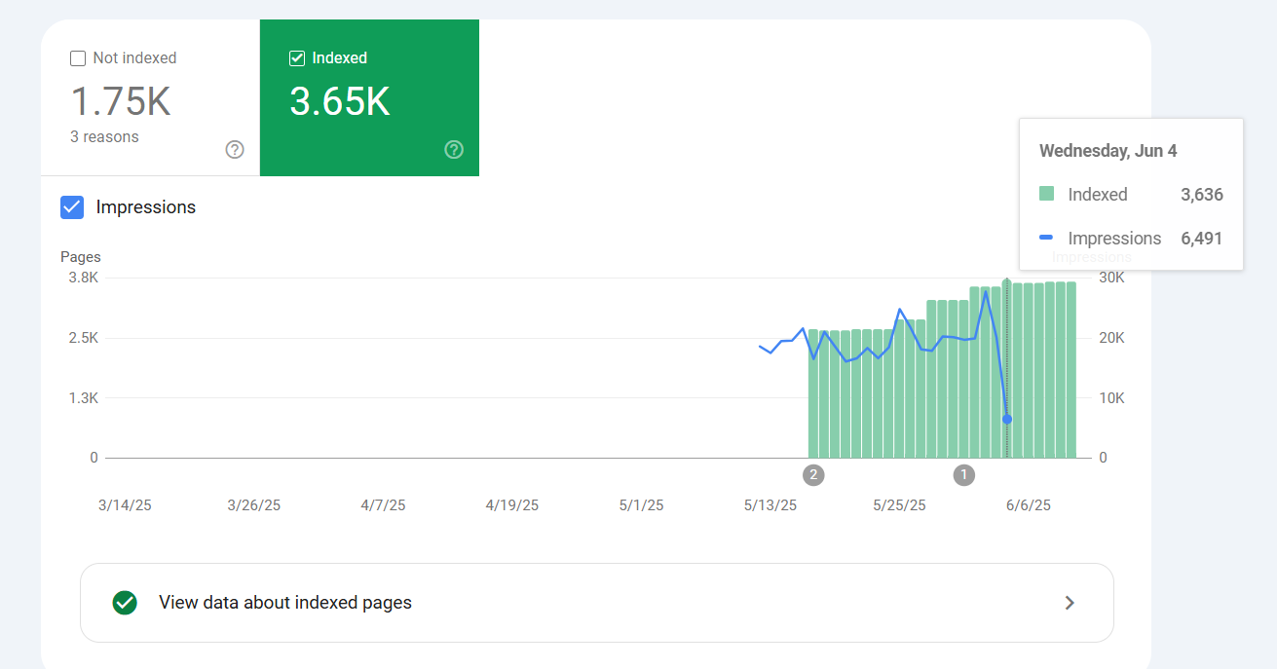This screenshot has height=669, width=1277.
Task: Click annotation marker labeled 2
Action: [x=813, y=475]
